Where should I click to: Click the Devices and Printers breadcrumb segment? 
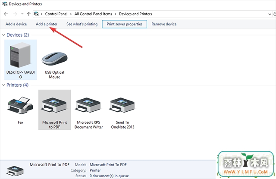pos(135,14)
